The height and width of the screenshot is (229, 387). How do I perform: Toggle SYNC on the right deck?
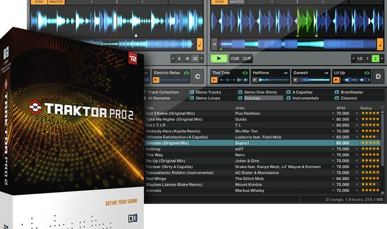(x=219, y=2)
